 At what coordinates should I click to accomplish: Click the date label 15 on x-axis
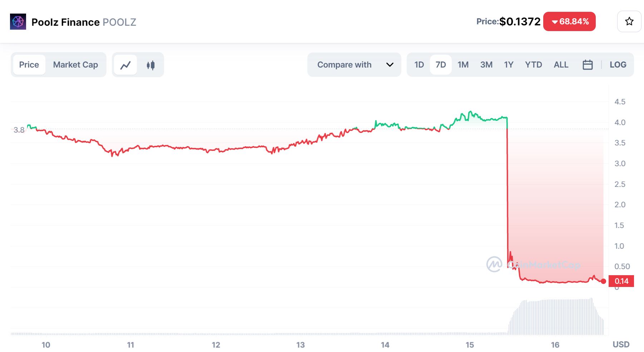coord(470,345)
